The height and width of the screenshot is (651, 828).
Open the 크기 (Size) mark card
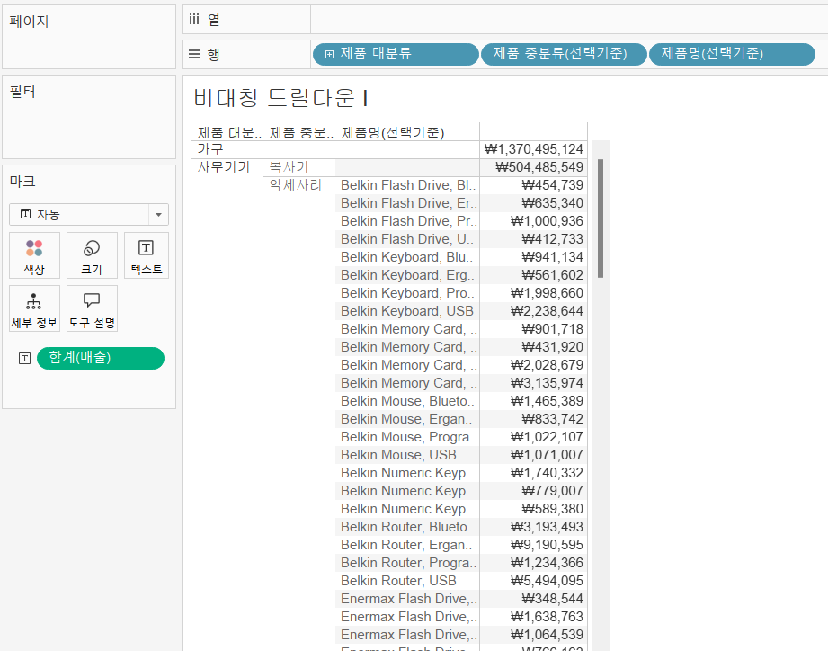click(x=92, y=255)
